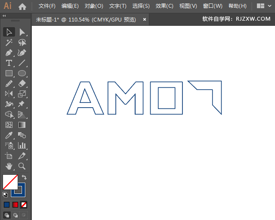Screen dimensions: 275x220
Task: Set paint to None (red slash)
Action: (x=24, y=204)
